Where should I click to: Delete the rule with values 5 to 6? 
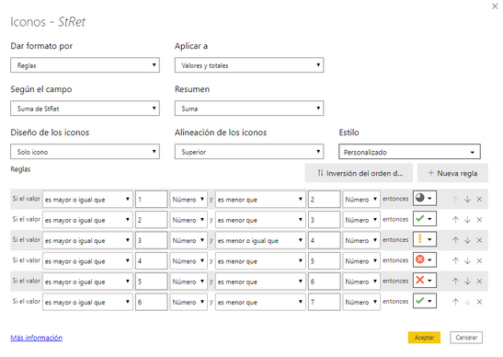pyautogui.click(x=479, y=282)
